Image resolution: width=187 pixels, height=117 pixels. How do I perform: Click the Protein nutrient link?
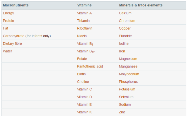click(x=8, y=21)
